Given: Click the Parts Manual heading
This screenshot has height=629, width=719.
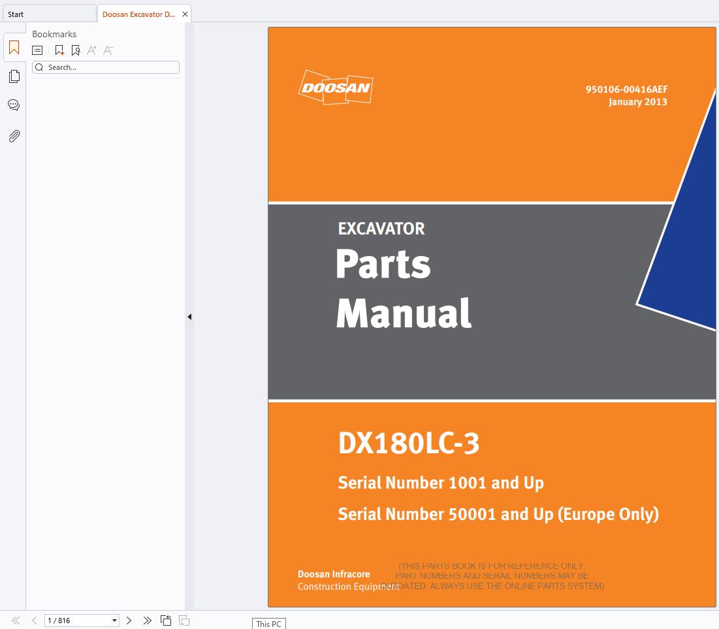Looking at the screenshot, I should click(404, 288).
